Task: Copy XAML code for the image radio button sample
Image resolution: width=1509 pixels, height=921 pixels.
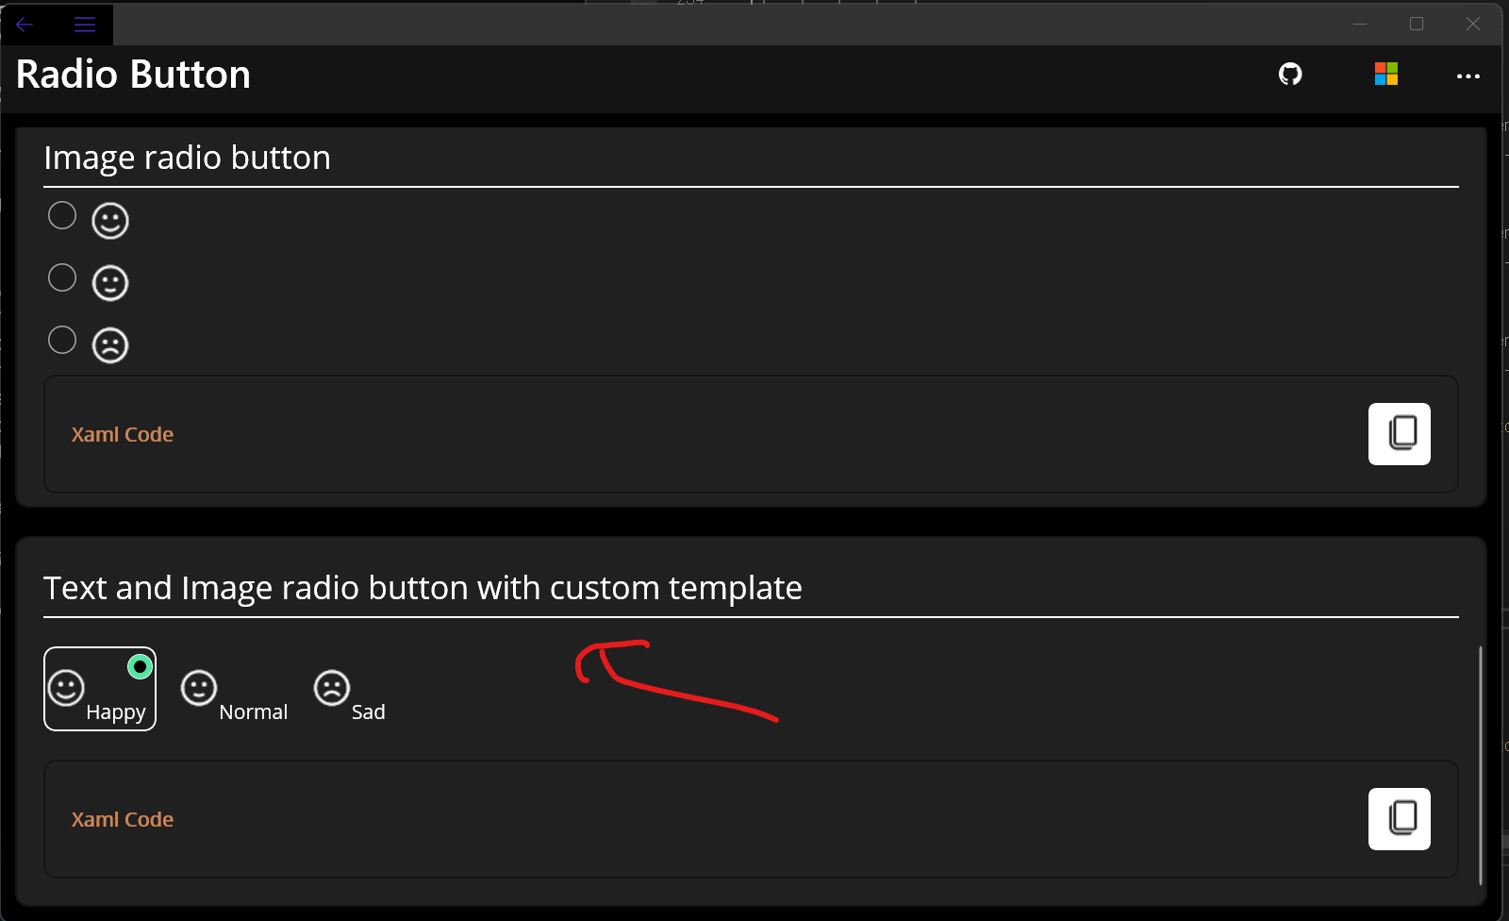Action: pos(1400,434)
